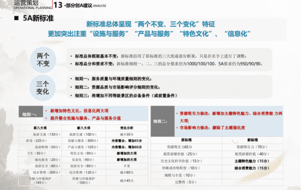The image size is (301, 190).
Task: Select cell '信息化（90分）'
Action: [83, 160]
